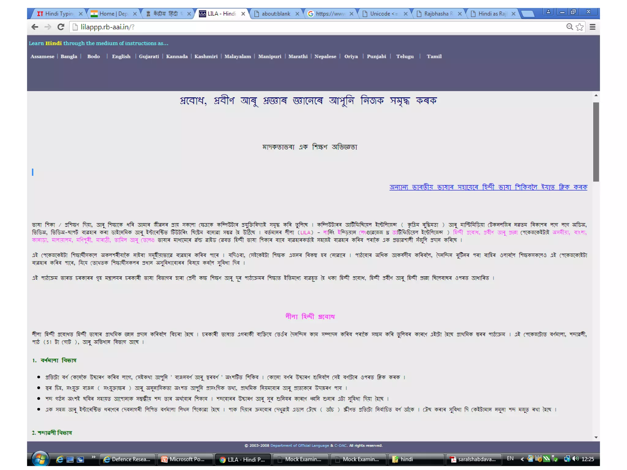This screenshot has width=627, height=470.
Task: Reload the page with refresh icon
Action: pyautogui.click(x=61, y=27)
